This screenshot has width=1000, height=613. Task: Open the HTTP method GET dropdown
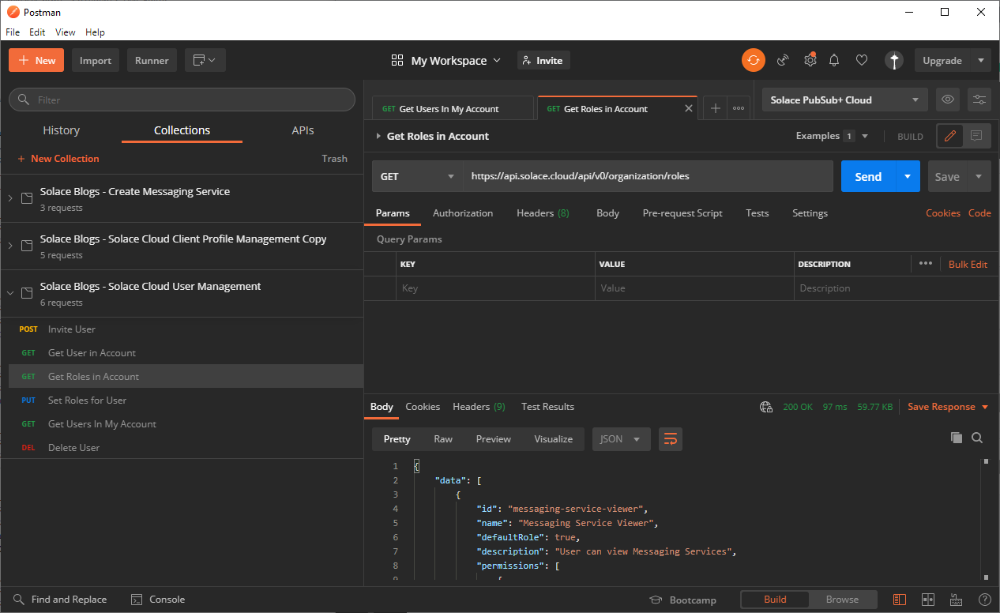point(417,176)
